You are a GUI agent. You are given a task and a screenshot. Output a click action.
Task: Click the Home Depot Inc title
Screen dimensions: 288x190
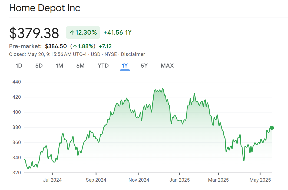click(45, 8)
